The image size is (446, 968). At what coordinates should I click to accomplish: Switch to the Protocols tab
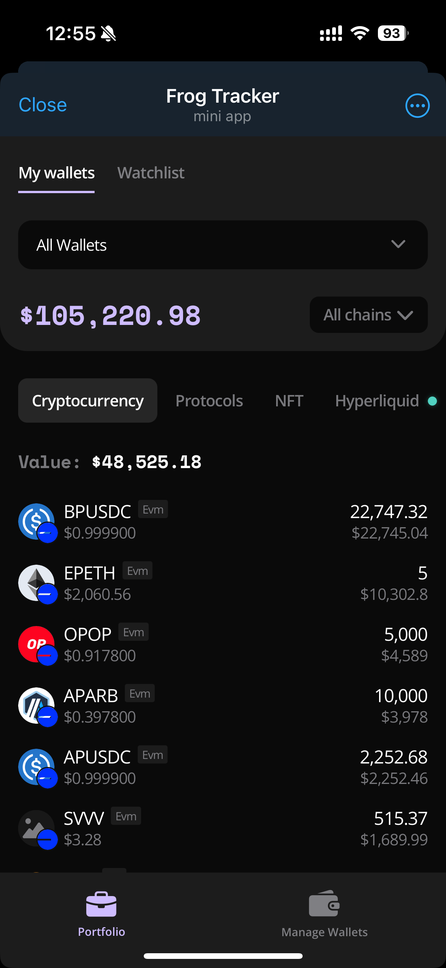pos(209,401)
